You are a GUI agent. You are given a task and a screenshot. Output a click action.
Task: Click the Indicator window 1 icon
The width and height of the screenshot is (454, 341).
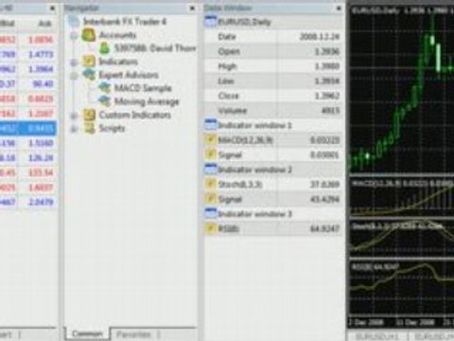coord(210,125)
